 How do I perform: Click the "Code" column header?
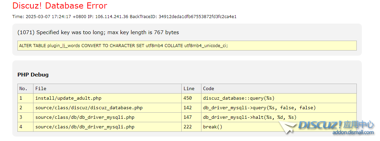tap(208, 88)
